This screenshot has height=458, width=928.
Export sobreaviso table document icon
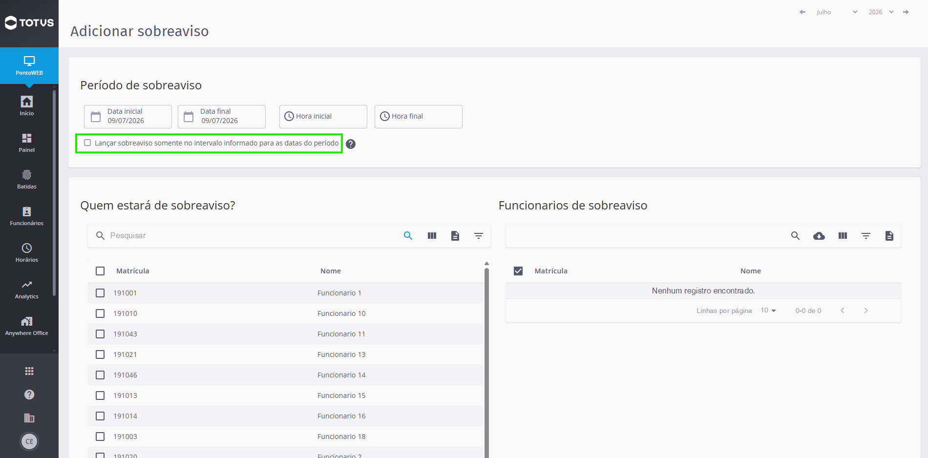click(889, 236)
